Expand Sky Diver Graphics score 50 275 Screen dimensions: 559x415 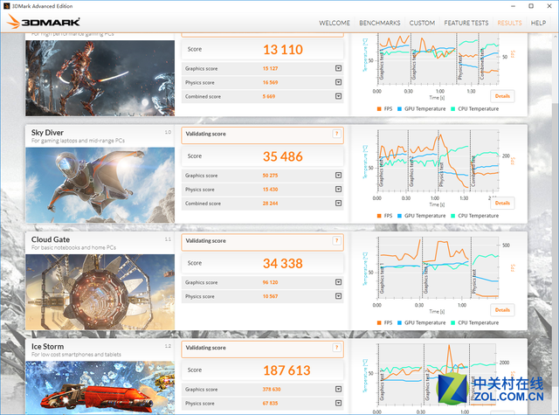338,175
